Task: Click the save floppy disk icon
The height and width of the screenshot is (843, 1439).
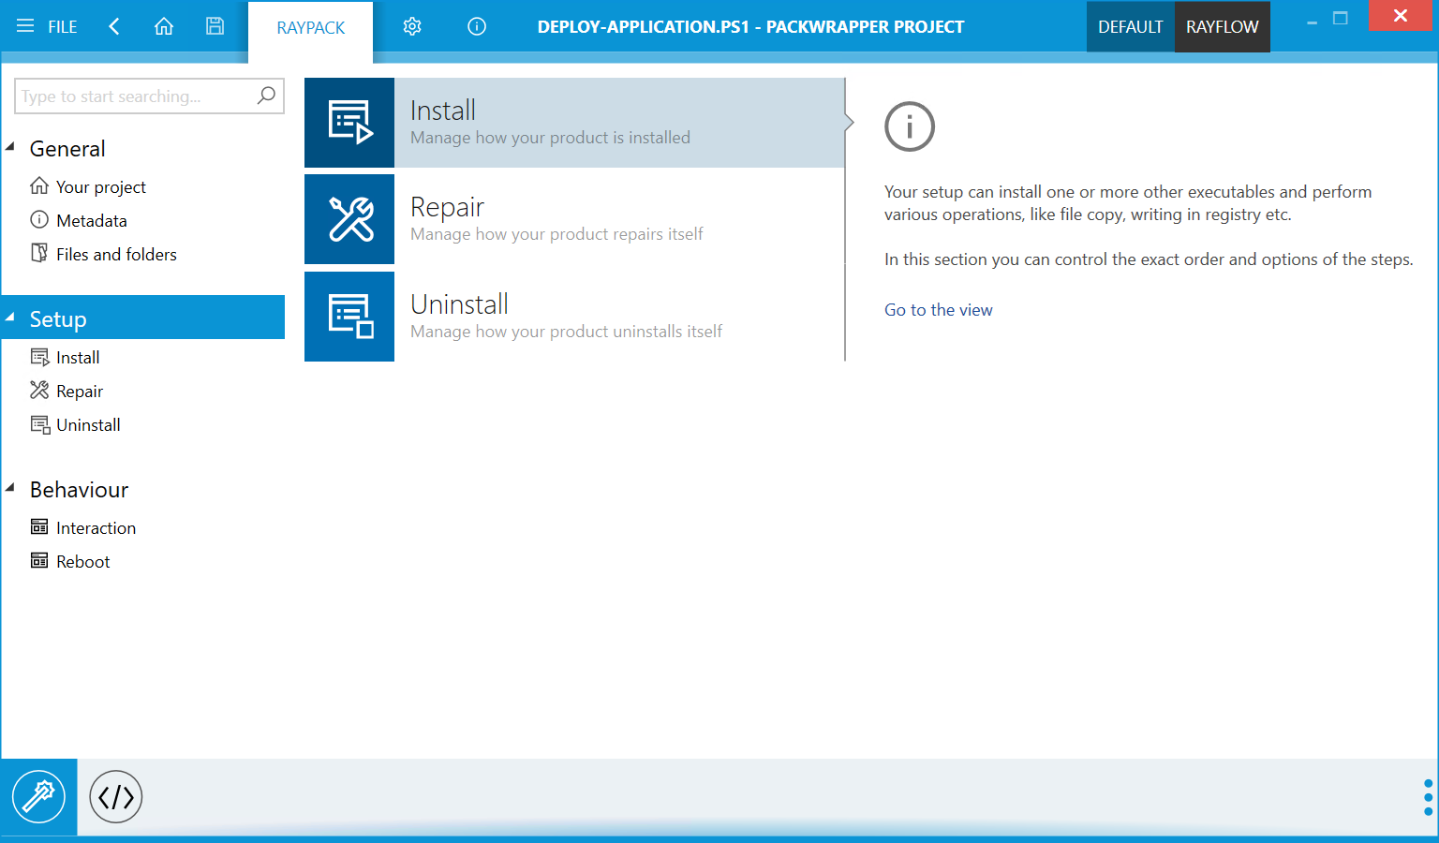Action: pyautogui.click(x=215, y=26)
